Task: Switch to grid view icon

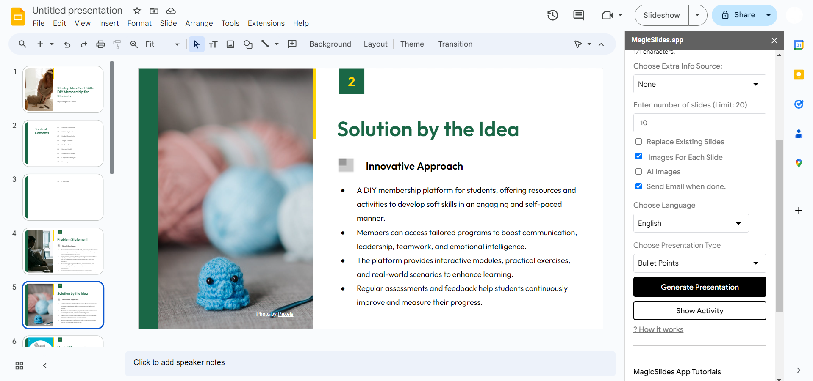Action: [x=19, y=366]
